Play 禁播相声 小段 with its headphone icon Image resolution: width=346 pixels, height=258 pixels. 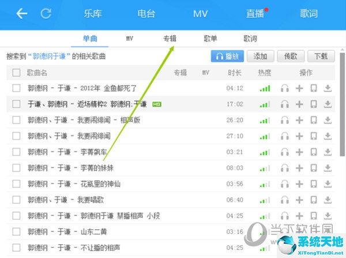[x=285, y=216]
